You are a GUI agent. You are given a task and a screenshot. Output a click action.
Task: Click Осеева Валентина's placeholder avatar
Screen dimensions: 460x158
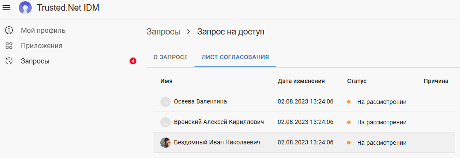coord(165,102)
